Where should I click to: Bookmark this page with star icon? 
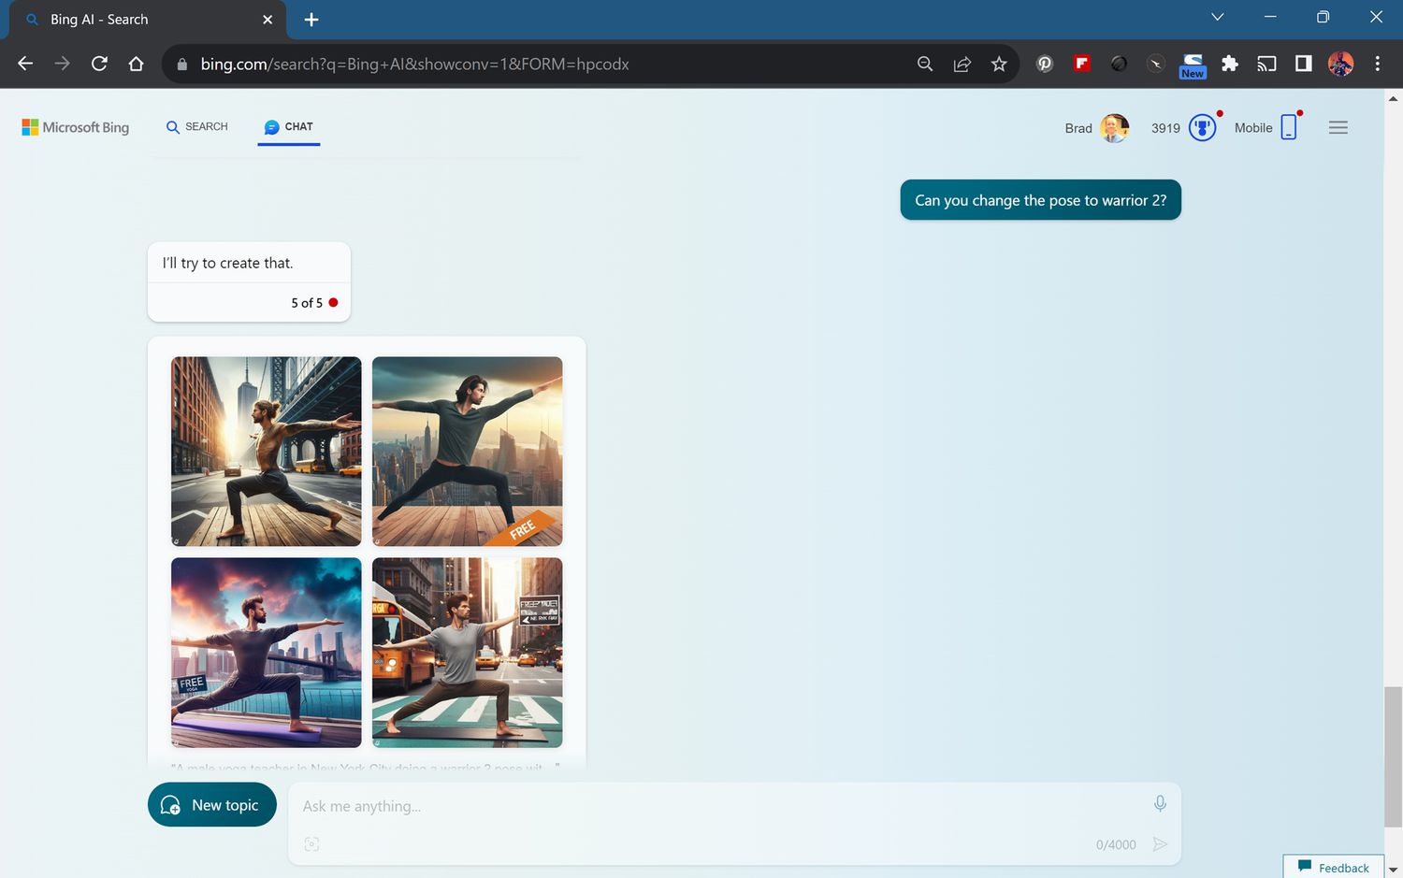point(999,64)
